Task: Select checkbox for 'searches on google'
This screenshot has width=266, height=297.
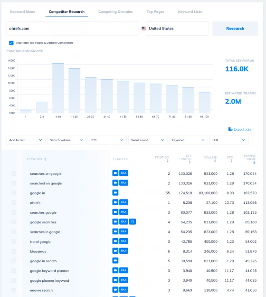Action: coord(14,173)
